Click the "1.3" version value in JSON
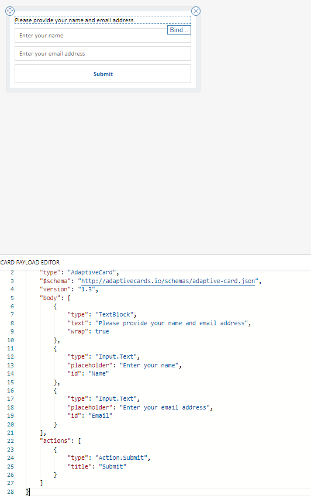The height and width of the screenshot is (499, 311). click(x=87, y=290)
